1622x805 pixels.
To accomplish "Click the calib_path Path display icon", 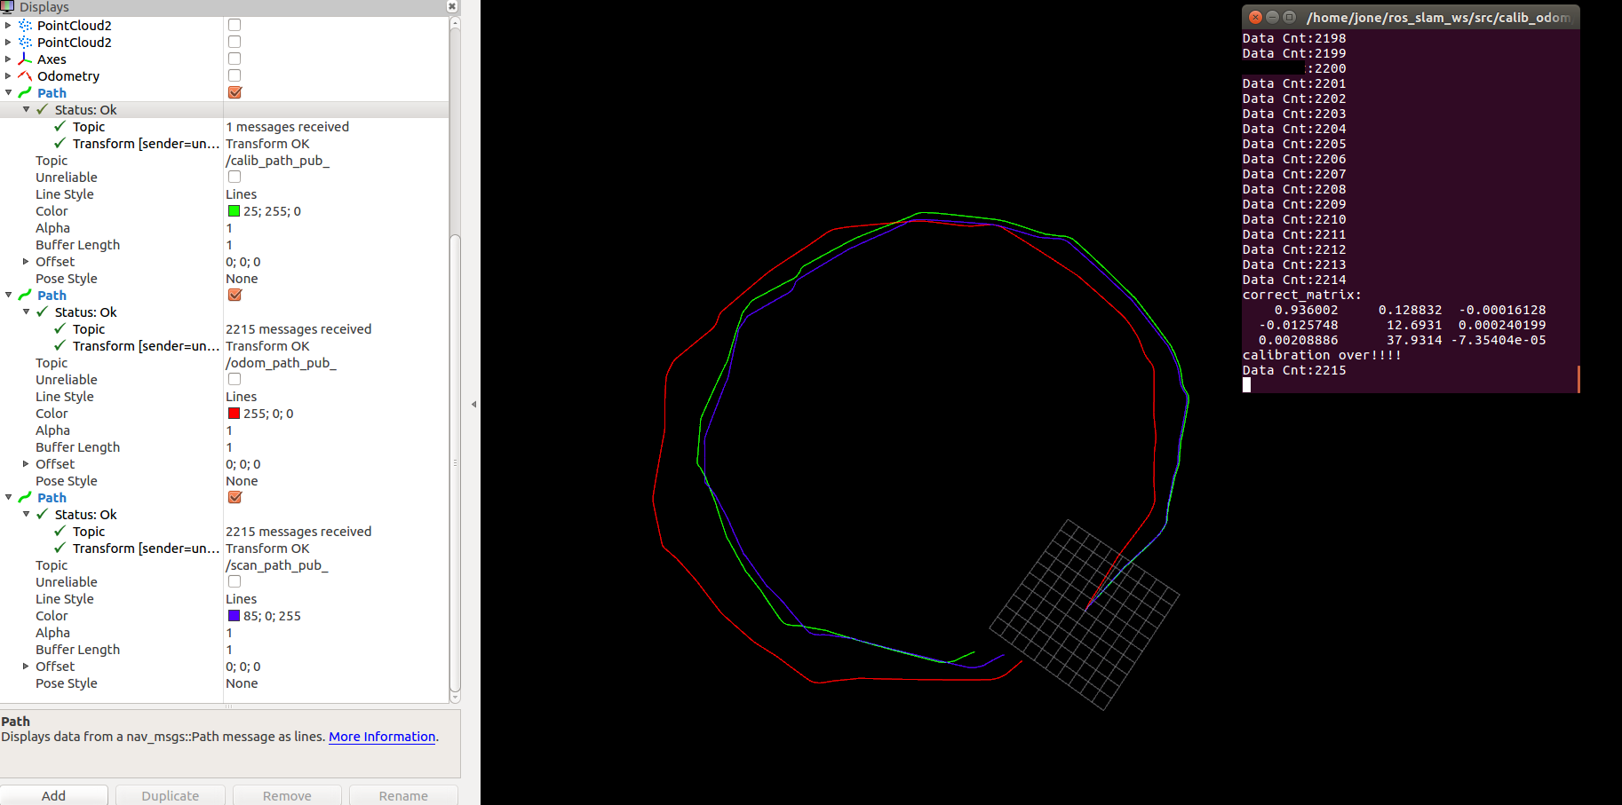I will [25, 93].
